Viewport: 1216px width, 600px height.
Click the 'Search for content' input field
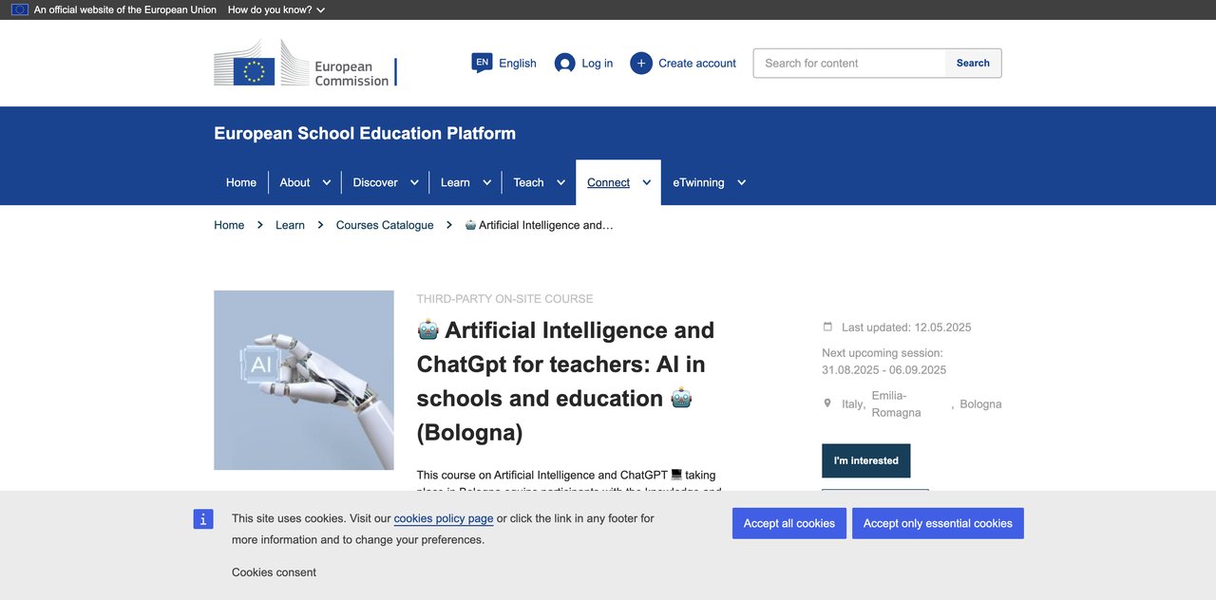coord(849,63)
